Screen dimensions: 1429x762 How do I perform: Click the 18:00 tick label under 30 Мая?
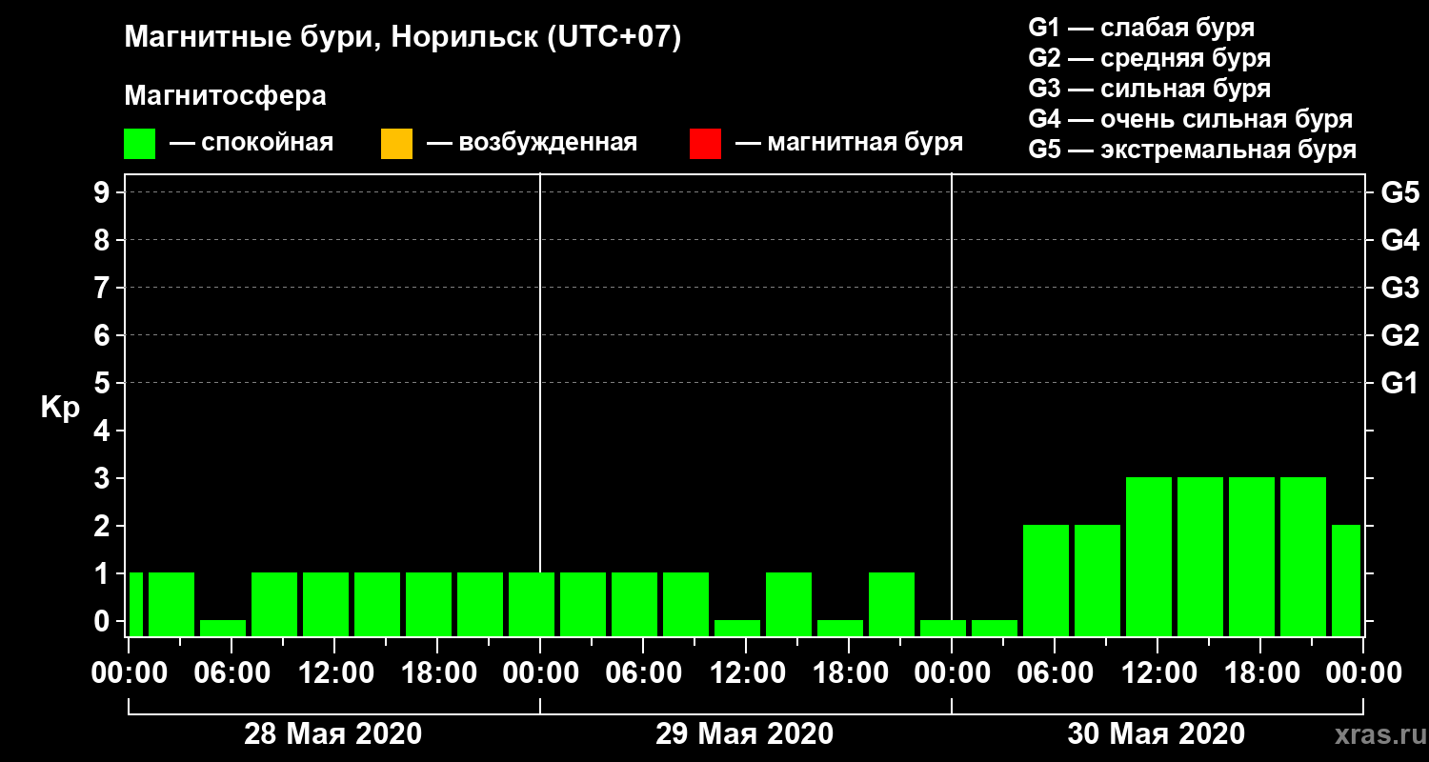coord(1260,672)
